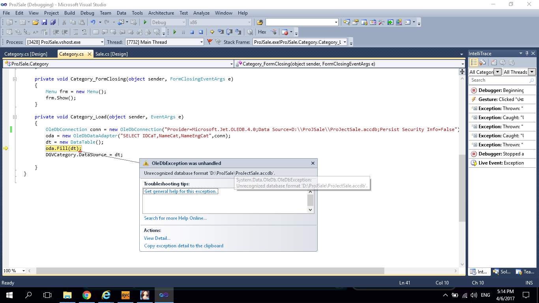Viewport: 539px width, 303px height.
Task: Open the Architecture menu
Action: 161,13
